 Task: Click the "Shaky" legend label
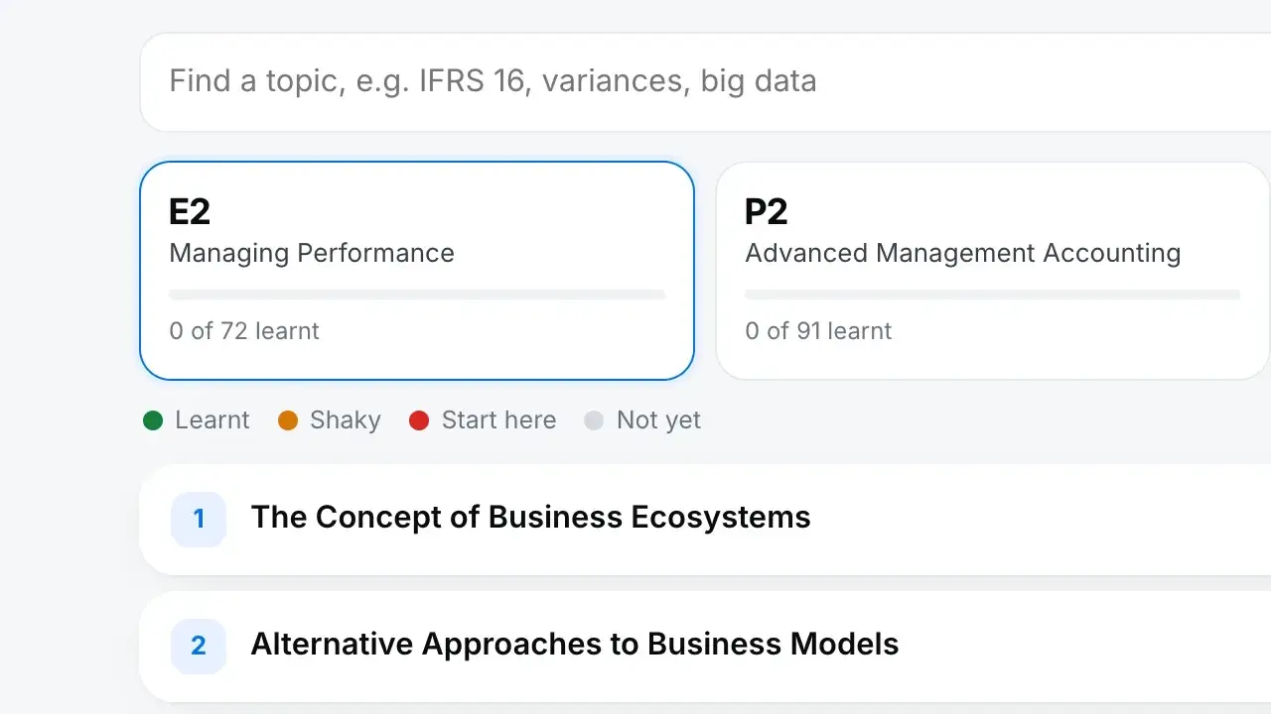[x=346, y=420]
